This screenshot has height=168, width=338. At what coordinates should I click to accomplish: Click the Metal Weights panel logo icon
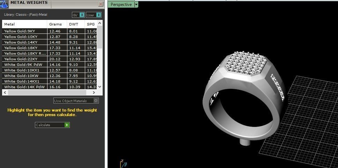tap(4, 4)
